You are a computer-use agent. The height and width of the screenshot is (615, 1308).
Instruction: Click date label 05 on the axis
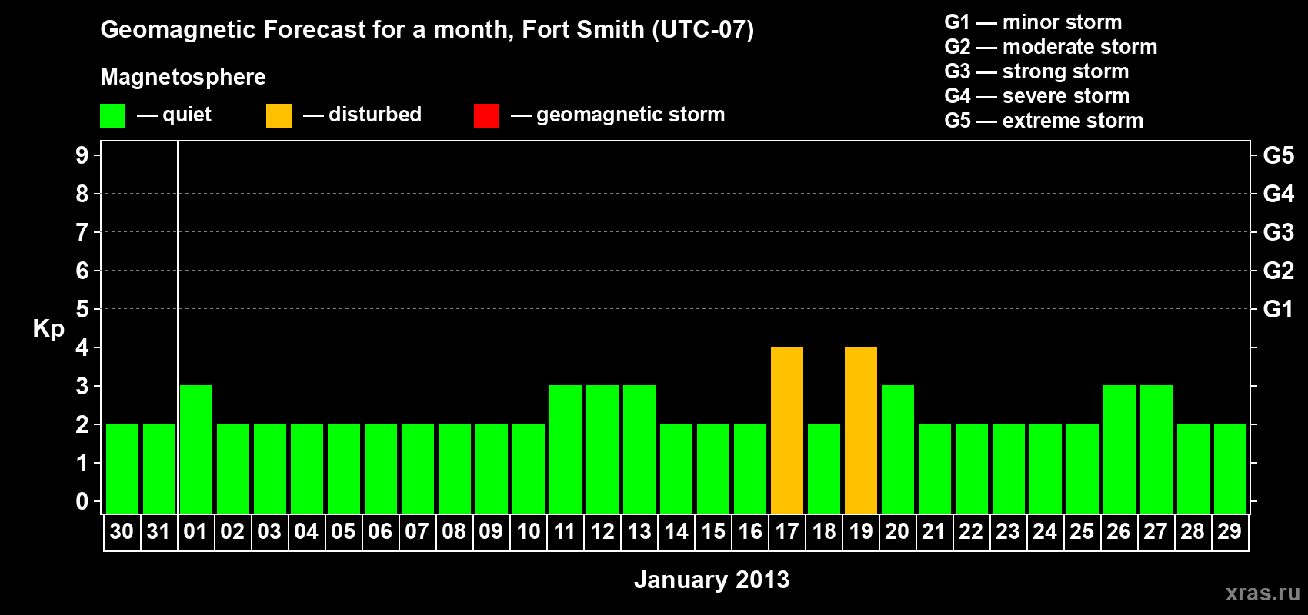tap(343, 531)
